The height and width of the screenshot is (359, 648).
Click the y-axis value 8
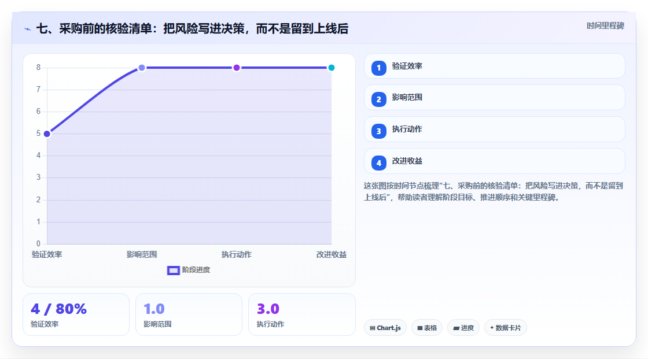(38, 67)
